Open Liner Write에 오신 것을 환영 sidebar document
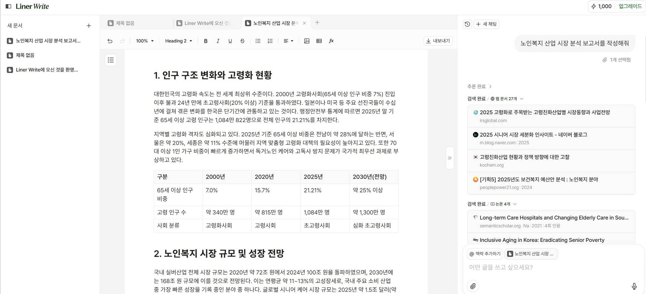646x294 pixels. point(48,70)
